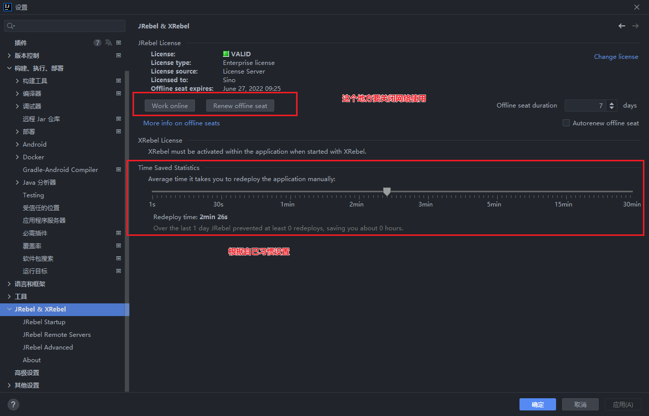The image size is (649, 416).
Task: Click the help question mark icon
Action: point(13,404)
